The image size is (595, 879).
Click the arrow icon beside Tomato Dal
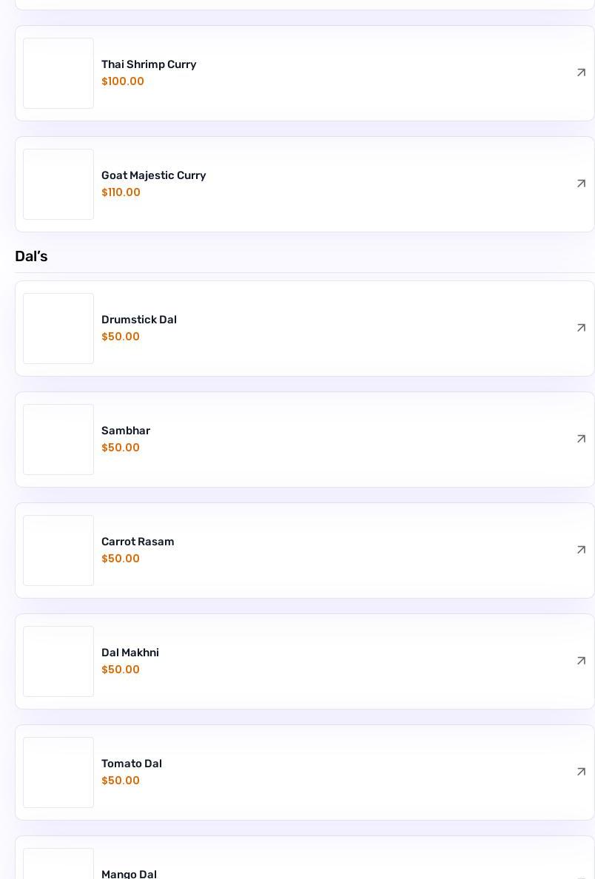pyautogui.click(x=581, y=772)
